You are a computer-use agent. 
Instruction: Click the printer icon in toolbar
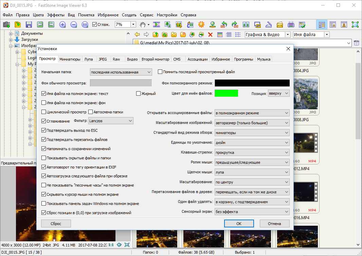click(291, 25)
